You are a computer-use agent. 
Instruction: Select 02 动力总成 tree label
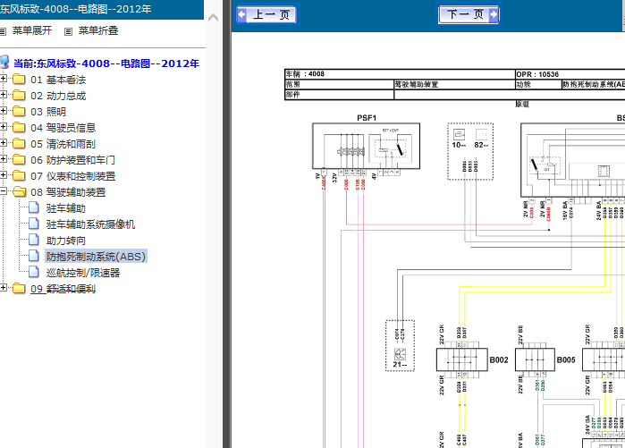coord(58,96)
